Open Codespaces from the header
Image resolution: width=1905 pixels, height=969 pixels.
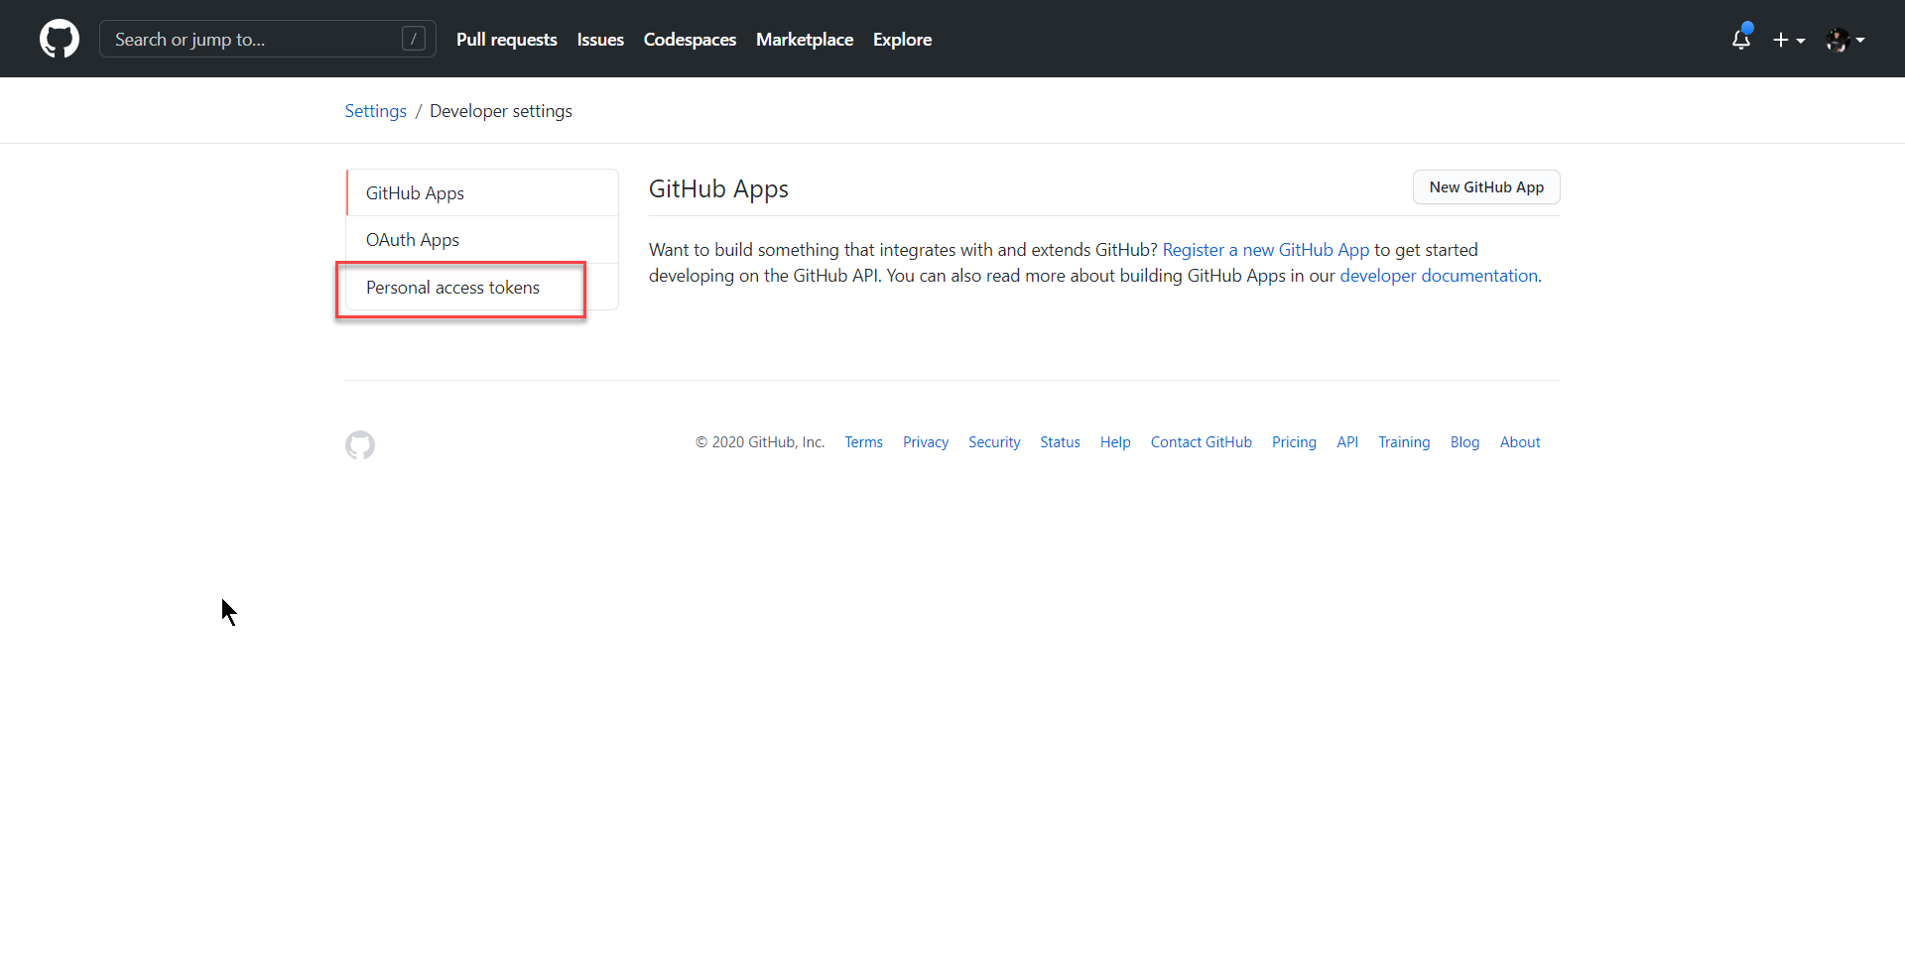click(690, 40)
